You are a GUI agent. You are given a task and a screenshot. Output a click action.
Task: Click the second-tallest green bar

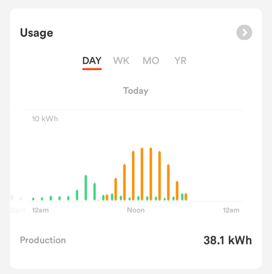tap(94, 192)
